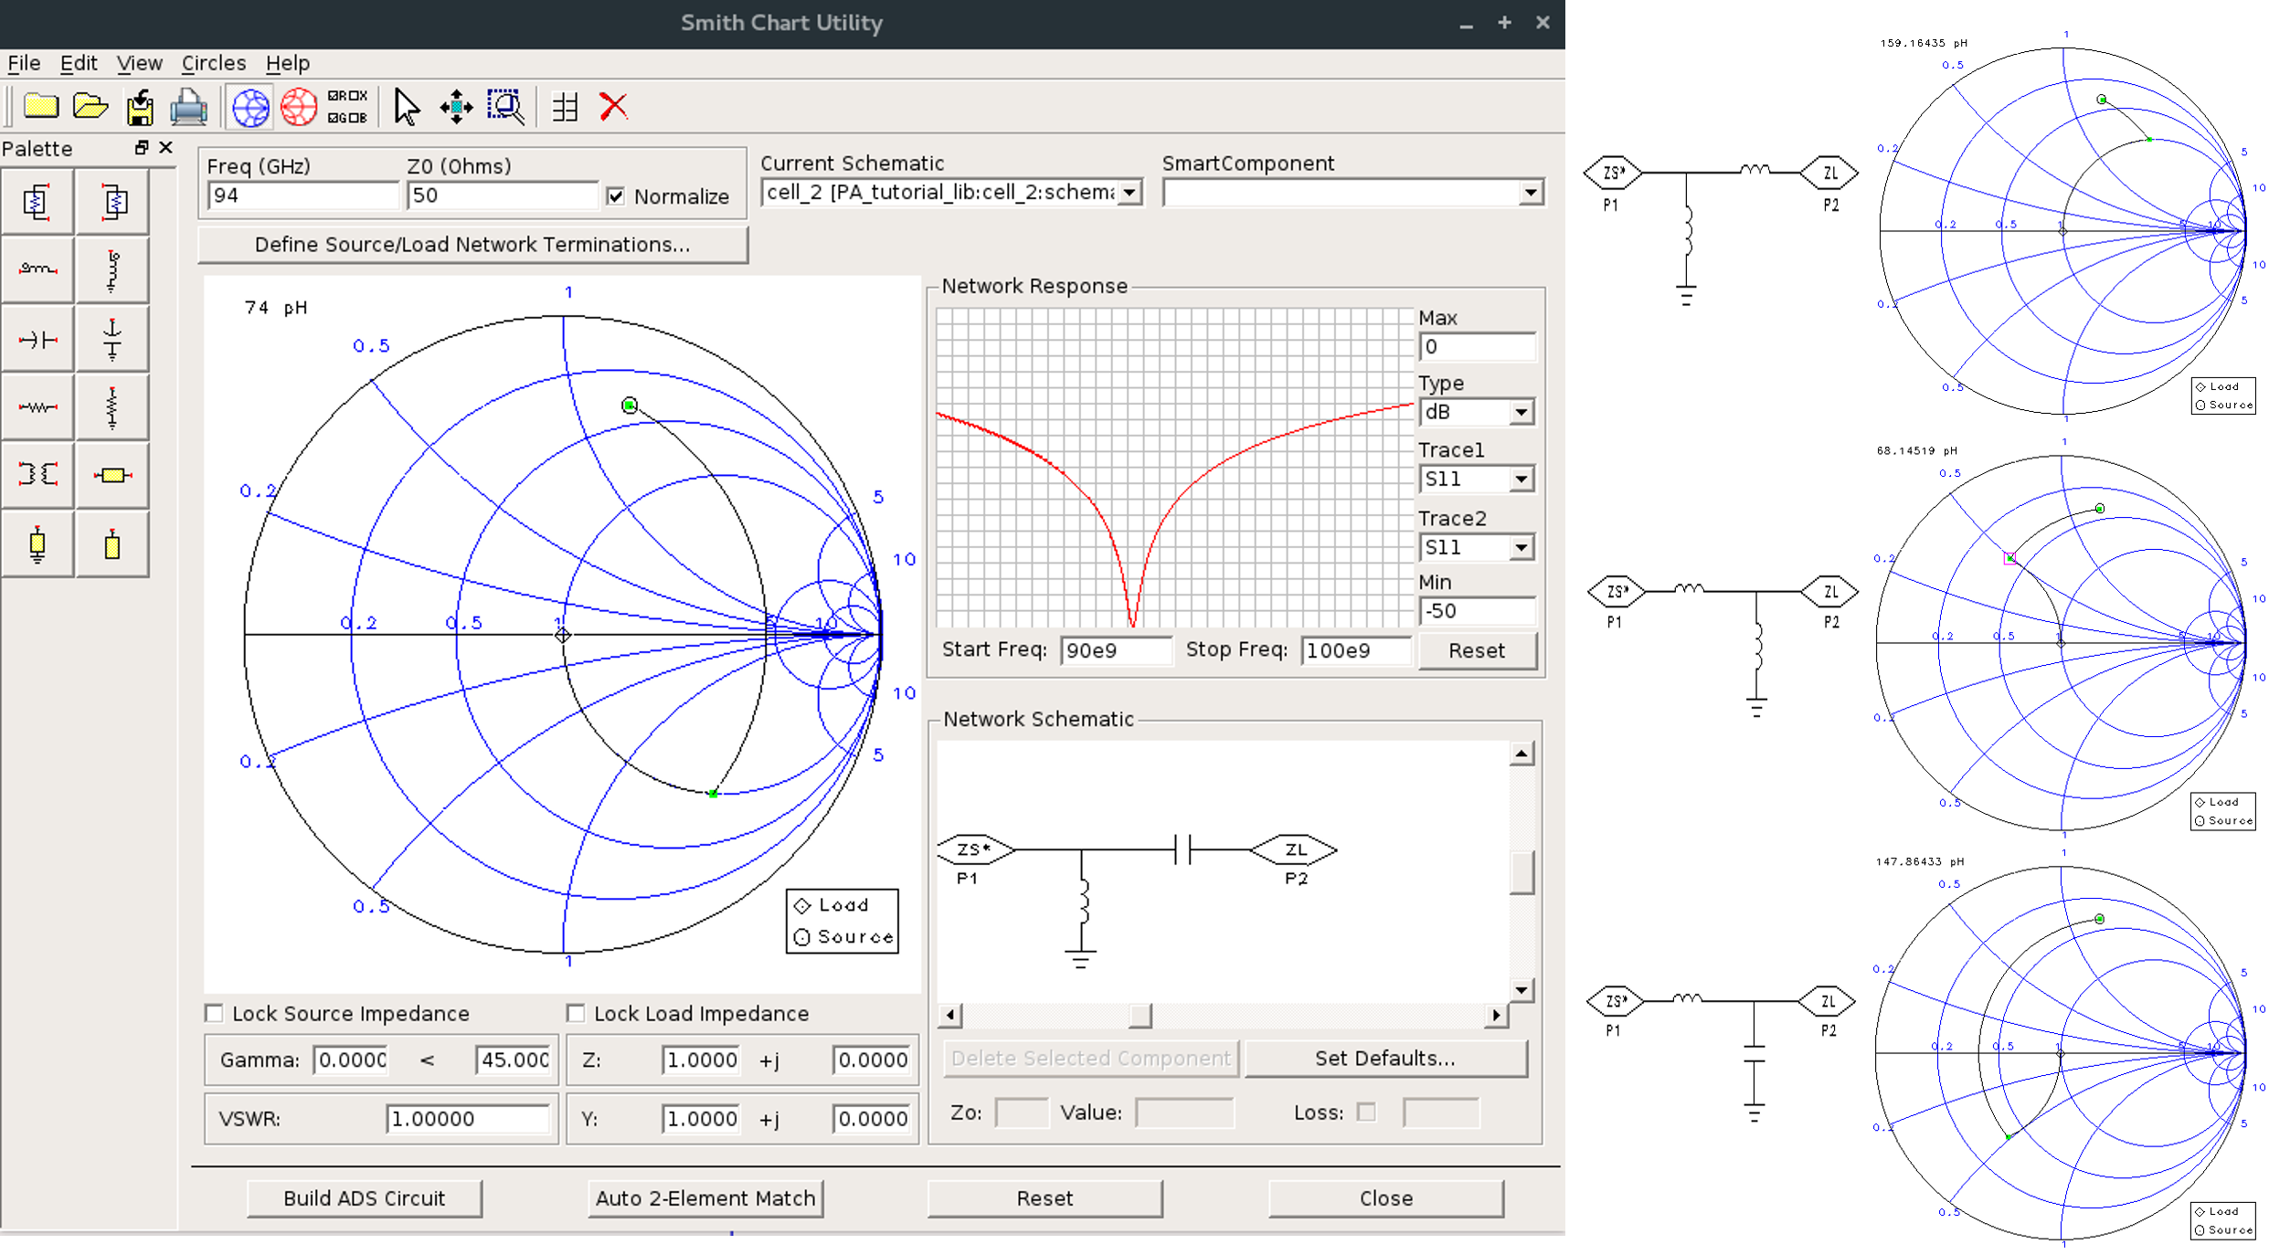Click the Set Defaults button
This screenshot has width=2269, height=1255.
[x=1385, y=1059]
